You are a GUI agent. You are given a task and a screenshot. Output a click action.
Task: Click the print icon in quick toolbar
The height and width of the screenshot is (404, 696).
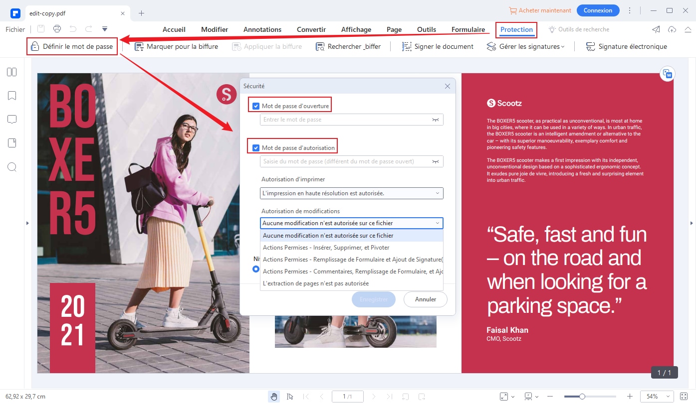click(57, 29)
